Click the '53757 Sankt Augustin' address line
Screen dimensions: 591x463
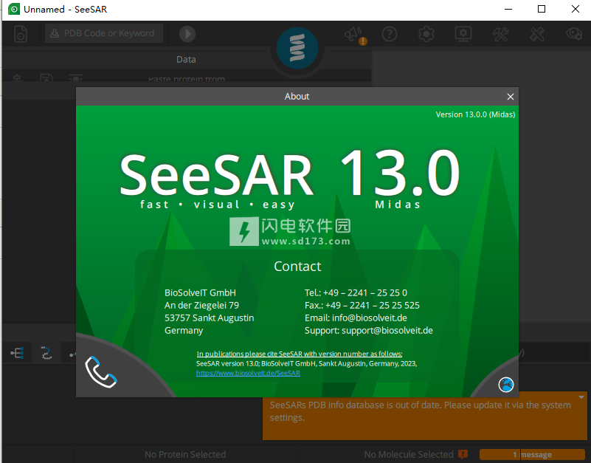point(210,318)
